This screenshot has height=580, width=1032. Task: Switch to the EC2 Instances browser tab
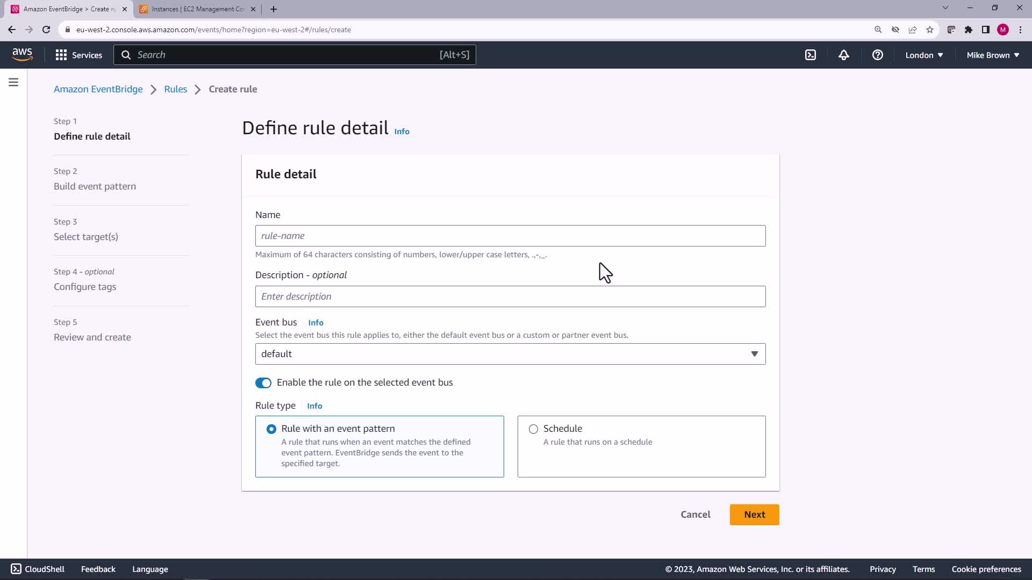click(197, 9)
